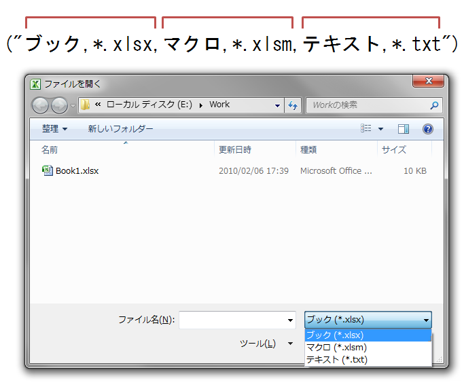Click the refresh button by the address bar
Viewport: 464px width, 387px height.
293,105
